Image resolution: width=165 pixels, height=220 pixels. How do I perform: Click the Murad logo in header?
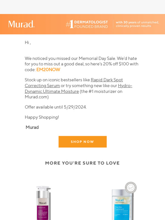point(21,24)
